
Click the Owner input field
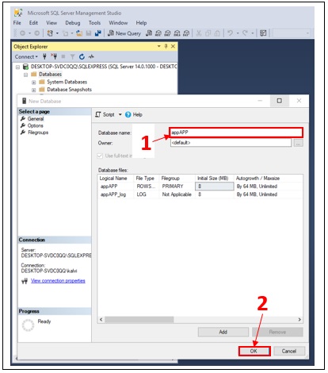pyautogui.click(x=231, y=143)
